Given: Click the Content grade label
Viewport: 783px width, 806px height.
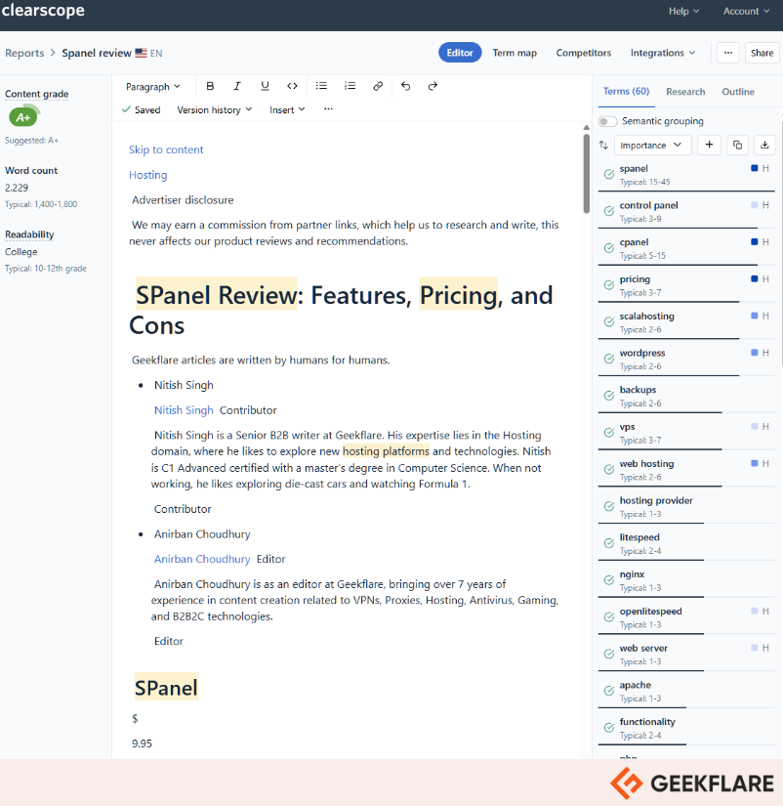Looking at the screenshot, I should [36, 94].
